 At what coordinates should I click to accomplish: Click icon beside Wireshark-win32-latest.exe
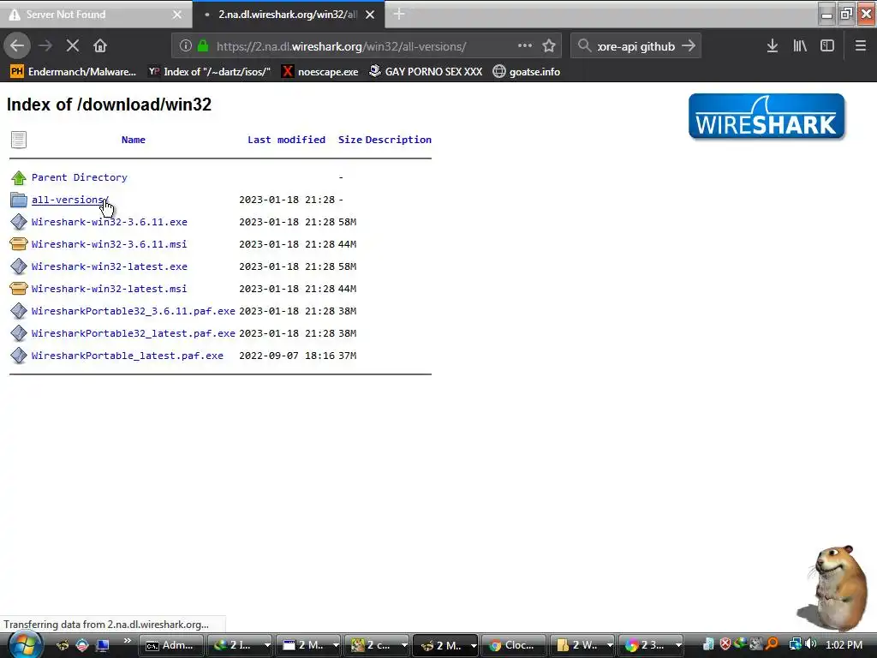(x=19, y=266)
